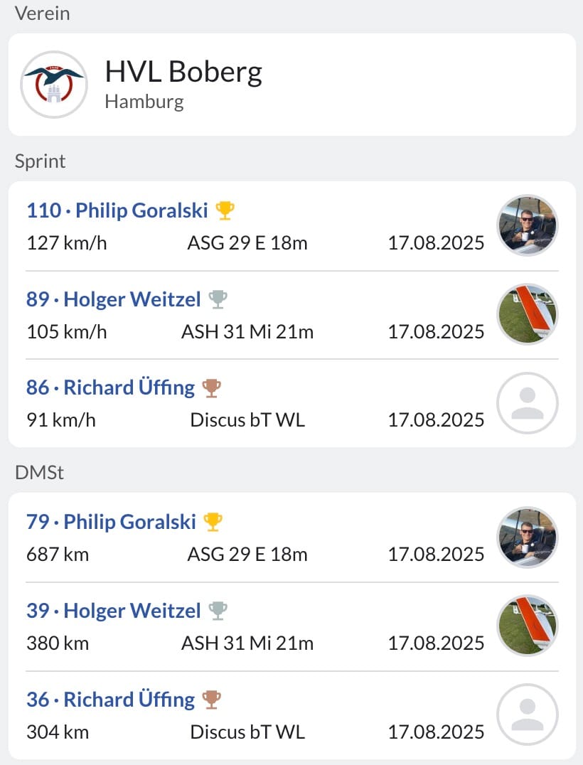This screenshot has width=583, height=765.
Task: Click the bronze trophy beside Richard Üffing in Sprint
Action: click(212, 388)
